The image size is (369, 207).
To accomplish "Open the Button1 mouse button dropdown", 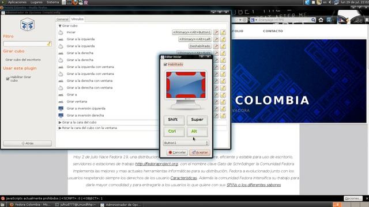I will [186, 143].
